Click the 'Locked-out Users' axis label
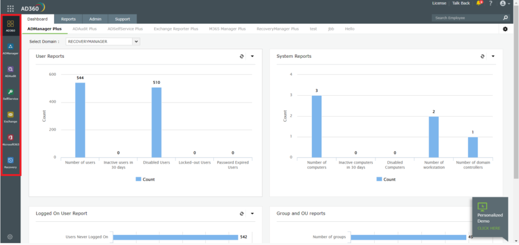This screenshot has width=519, height=245. pyautogui.click(x=195, y=162)
